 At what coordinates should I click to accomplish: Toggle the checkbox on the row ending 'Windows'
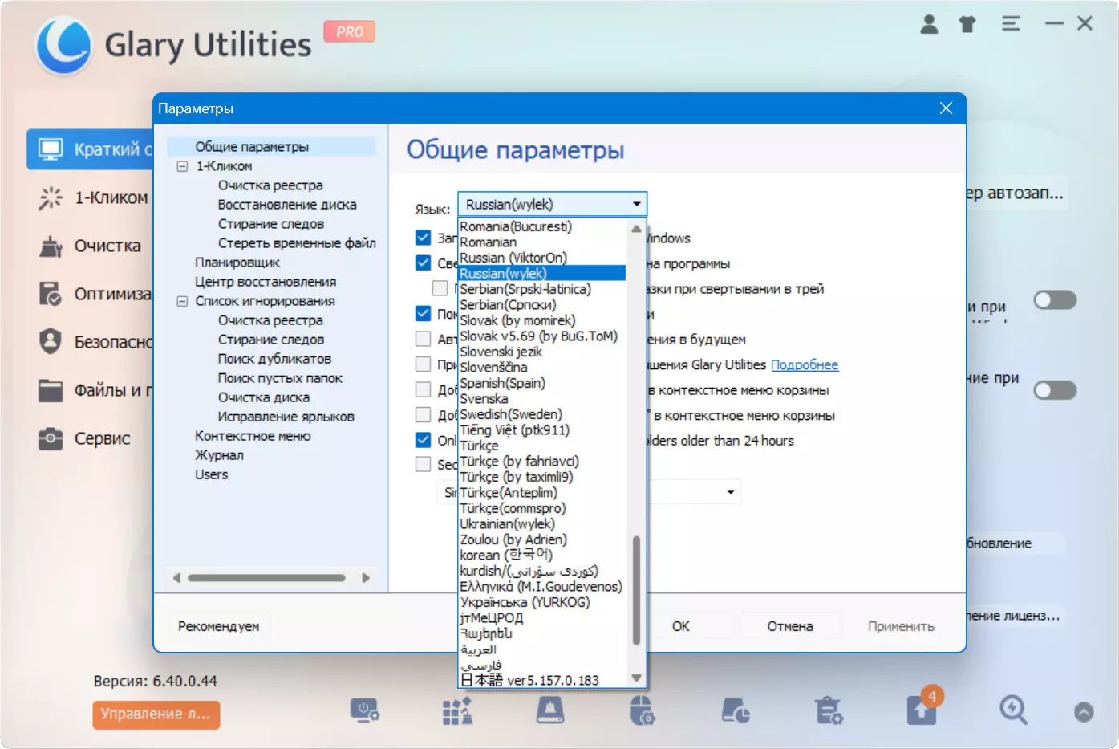(423, 238)
